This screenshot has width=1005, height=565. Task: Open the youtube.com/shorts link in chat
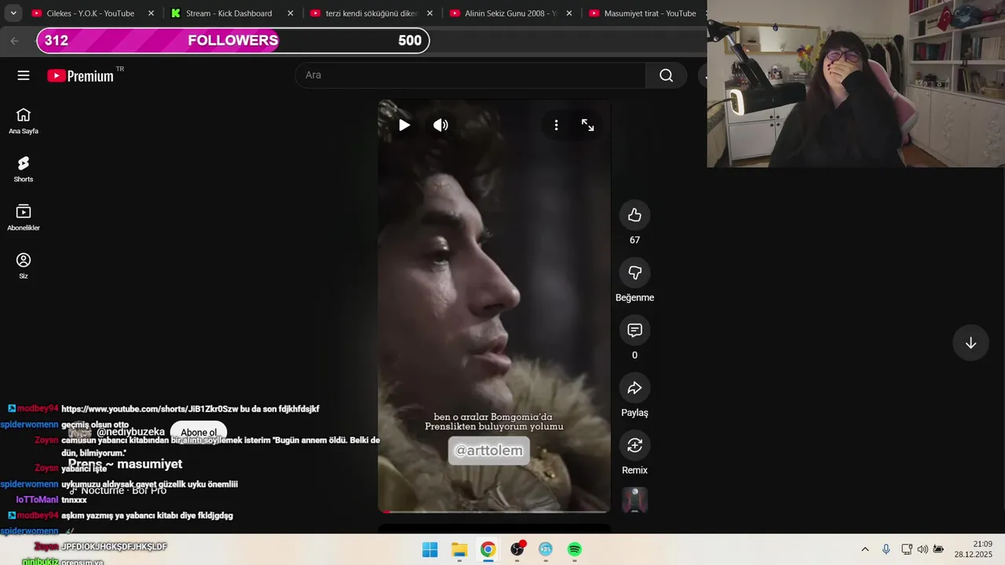[x=148, y=409]
